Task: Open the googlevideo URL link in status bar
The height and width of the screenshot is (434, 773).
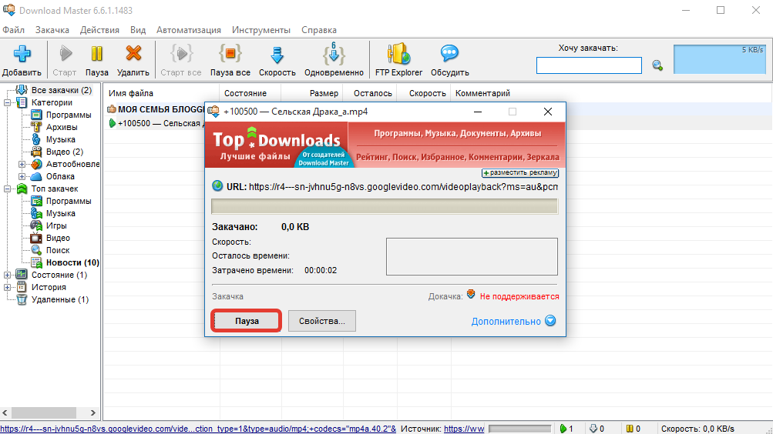Action: click(x=198, y=429)
